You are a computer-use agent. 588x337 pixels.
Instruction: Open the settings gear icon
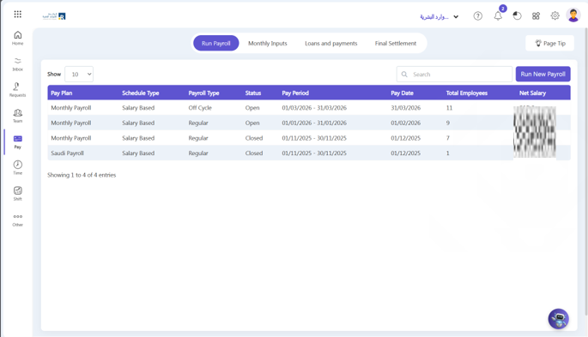tap(555, 15)
